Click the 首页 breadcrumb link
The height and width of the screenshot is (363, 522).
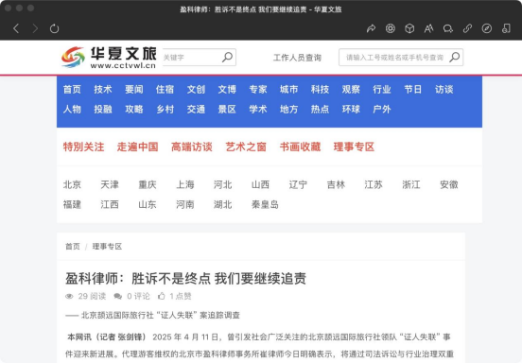coord(73,246)
